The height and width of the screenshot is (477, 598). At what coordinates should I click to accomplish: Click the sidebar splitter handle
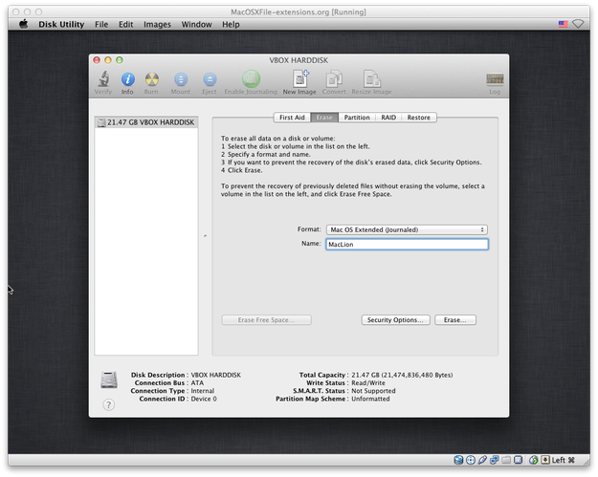click(205, 236)
